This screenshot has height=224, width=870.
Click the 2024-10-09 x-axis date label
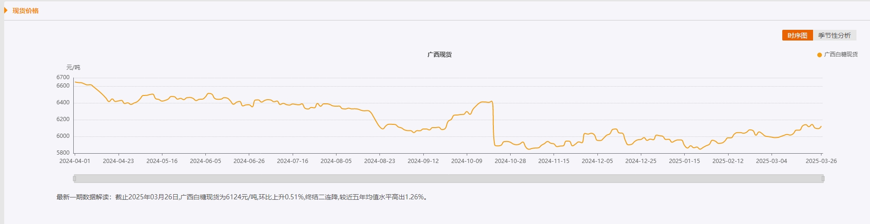tap(466, 161)
